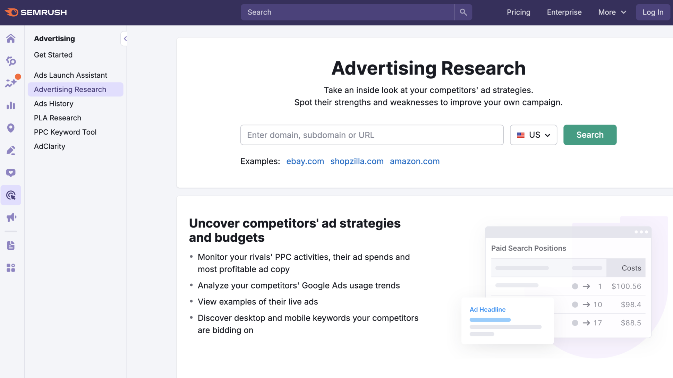Screen dimensions: 673x378
Task: Open the US country database selector
Action: (x=533, y=135)
